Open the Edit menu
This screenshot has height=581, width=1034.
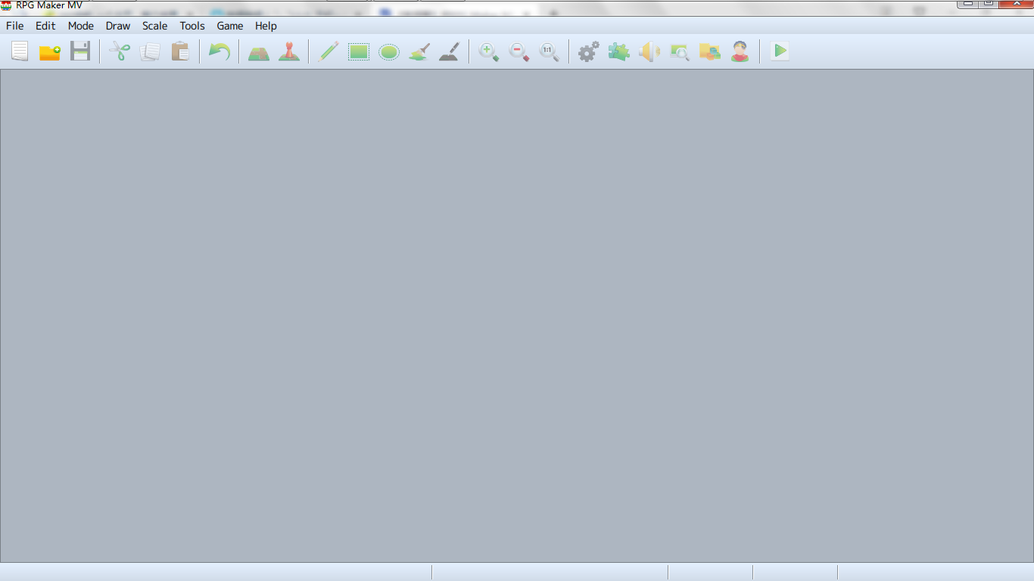coord(45,26)
